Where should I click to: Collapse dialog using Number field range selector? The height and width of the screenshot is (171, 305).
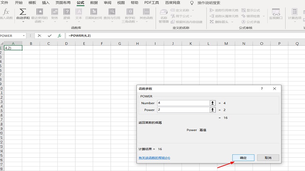[x=212, y=103]
